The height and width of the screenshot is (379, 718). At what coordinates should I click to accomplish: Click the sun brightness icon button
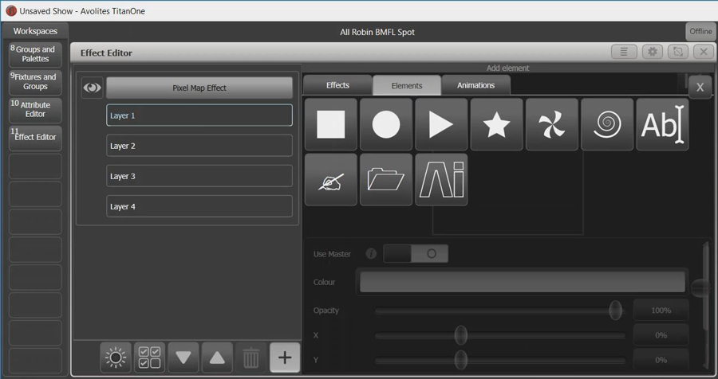point(116,357)
